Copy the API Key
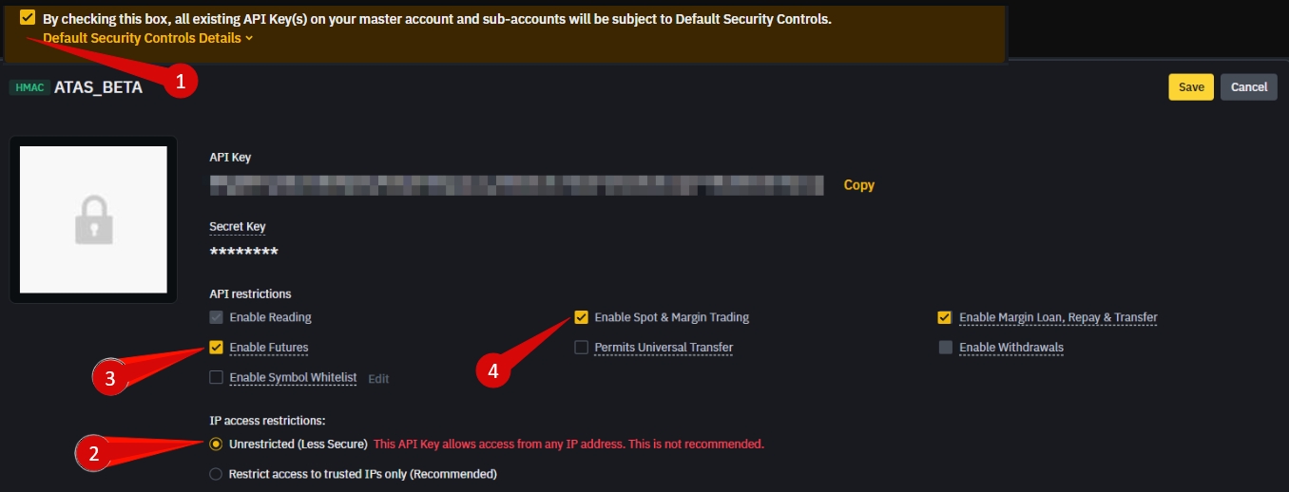The height and width of the screenshot is (492, 1289). [x=858, y=185]
